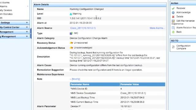The image size is (196, 110).
Task: Click the Unrecovered status icon
Action: [x=71, y=43]
